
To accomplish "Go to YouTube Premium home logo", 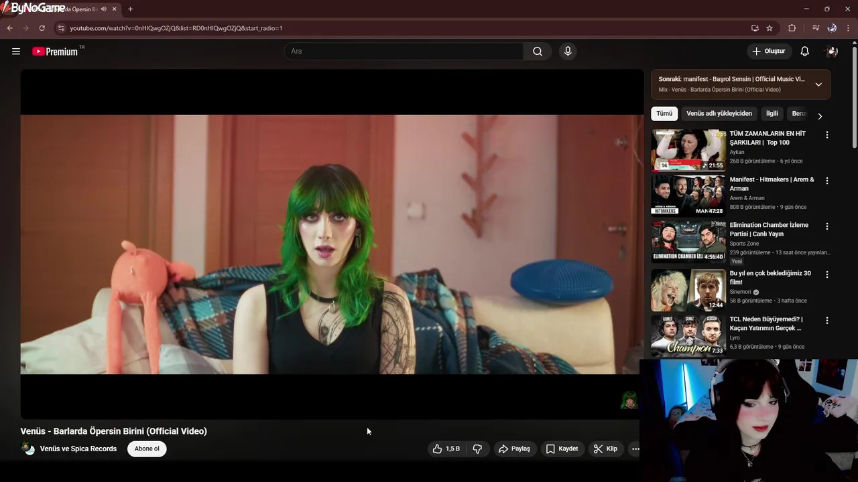I will [x=56, y=52].
